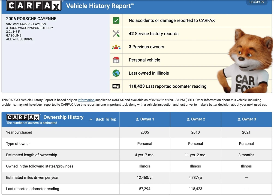Screen dimensions: 274x196
Task: Click 'Last owned in Illinois' row
Action: pyautogui.click(x=191, y=73)
